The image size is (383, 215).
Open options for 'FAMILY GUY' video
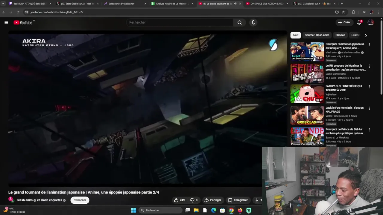point(369,87)
